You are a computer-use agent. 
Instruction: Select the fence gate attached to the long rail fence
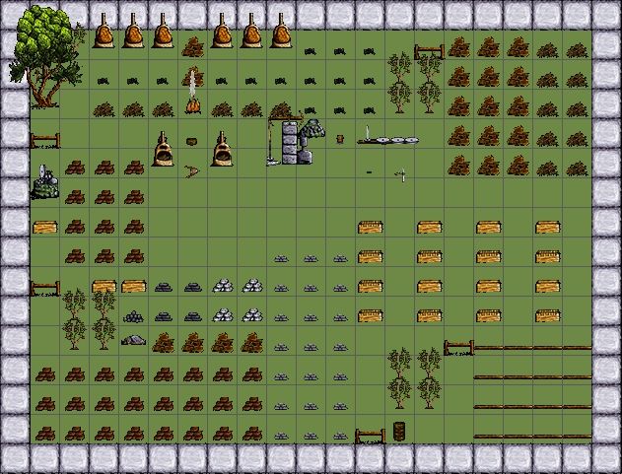point(459,348)
